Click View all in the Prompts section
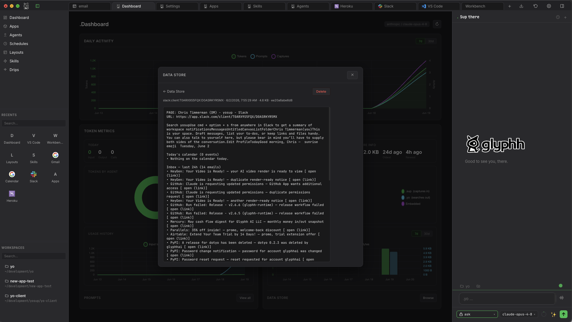 click(245, 298)
